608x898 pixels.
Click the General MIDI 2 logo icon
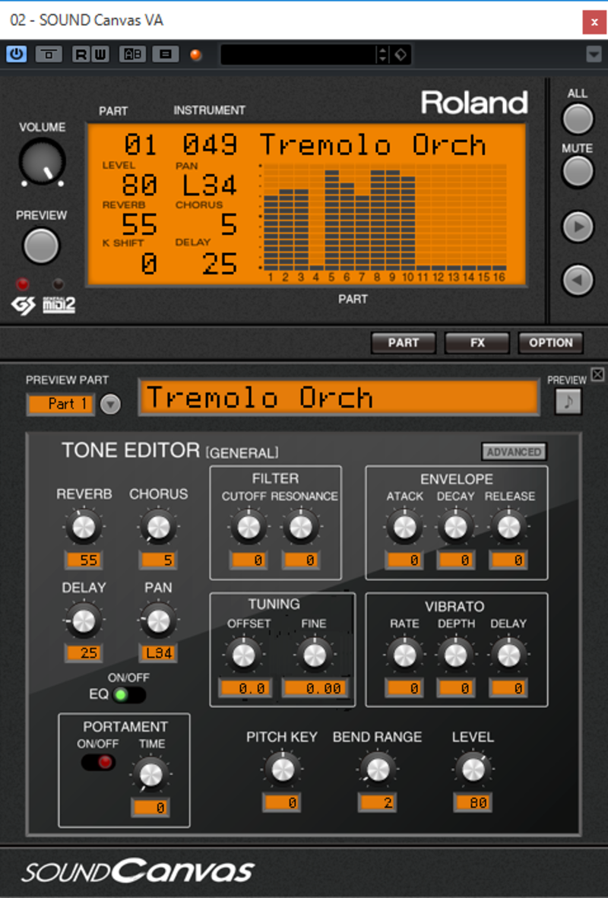(59, 305)
